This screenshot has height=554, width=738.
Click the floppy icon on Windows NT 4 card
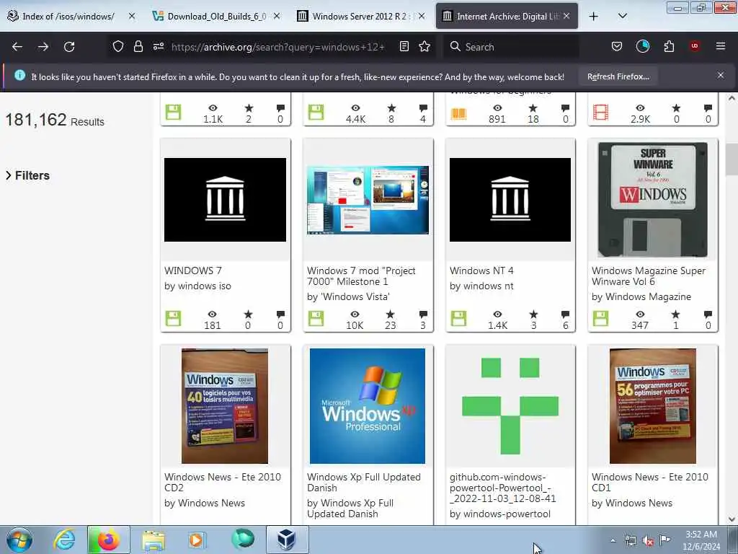458,318
